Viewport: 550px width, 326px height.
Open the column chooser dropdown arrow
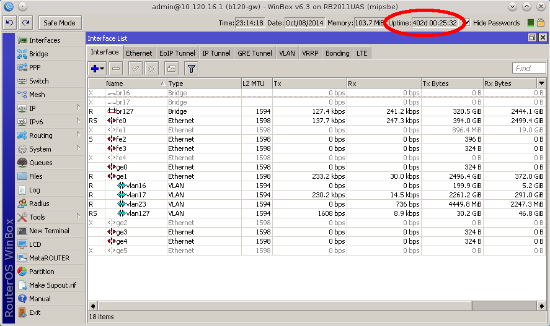point(541,84)
